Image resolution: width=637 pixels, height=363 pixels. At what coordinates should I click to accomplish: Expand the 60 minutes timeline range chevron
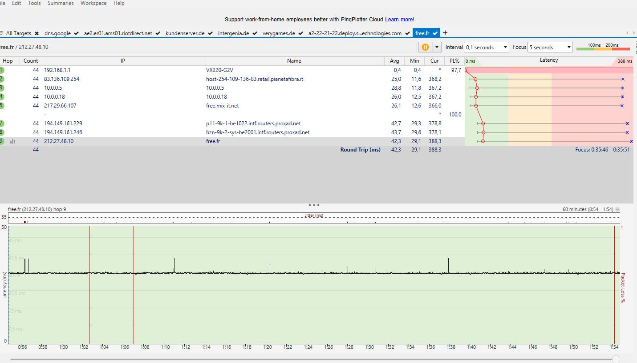[x=617, y=209]
